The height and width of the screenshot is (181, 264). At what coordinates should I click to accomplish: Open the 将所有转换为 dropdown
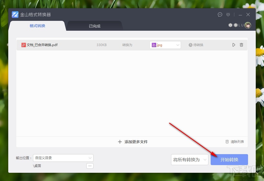(x=189, y=159)
